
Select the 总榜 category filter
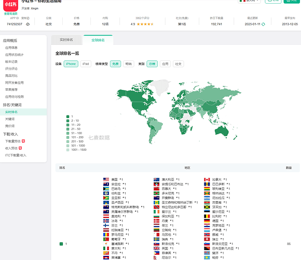(152, 64)
